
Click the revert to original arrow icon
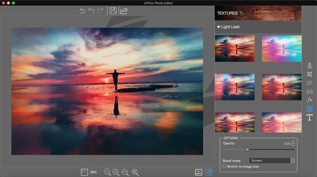[x=82, y=11]
